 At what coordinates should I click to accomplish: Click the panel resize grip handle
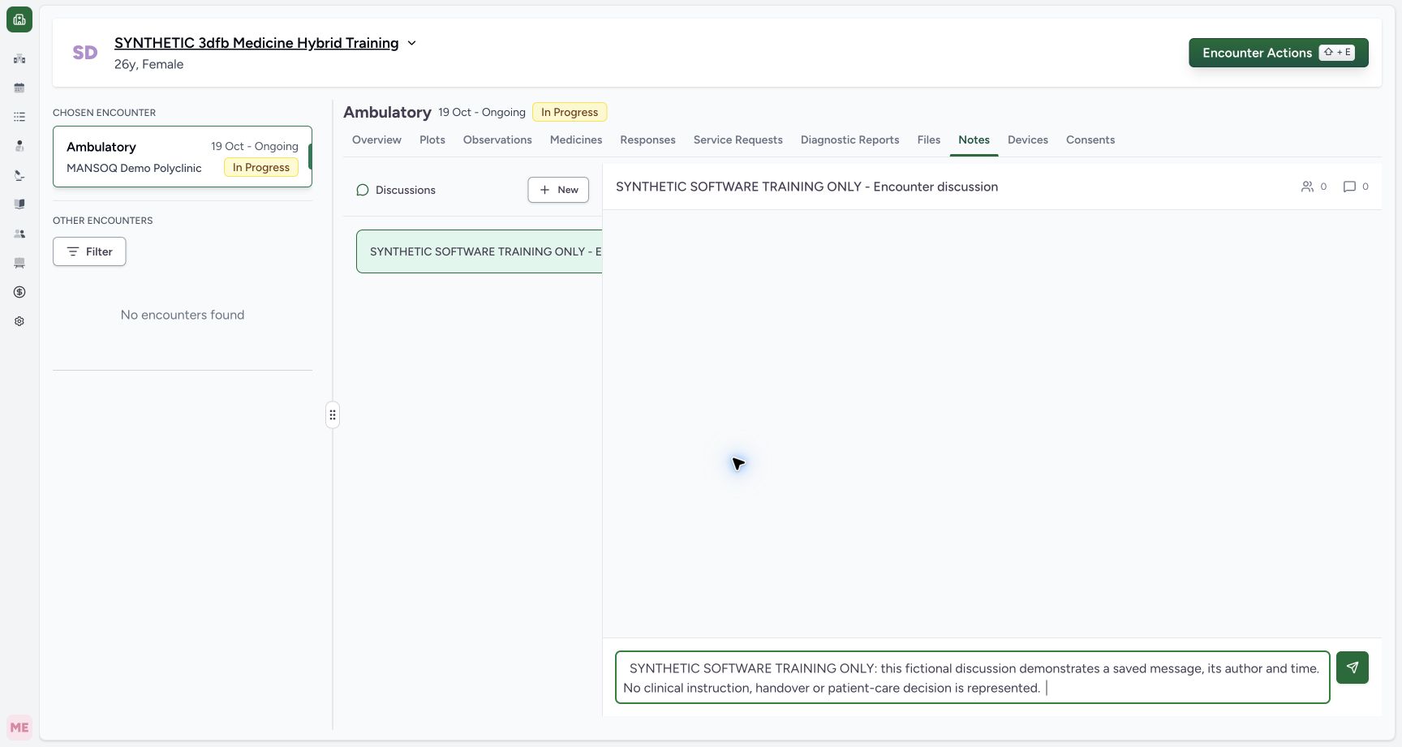(333, 415)
